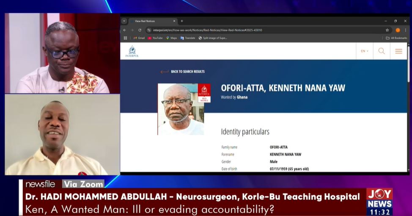This screenshot has height=216, width=412.
Task: Open a new tab with plus button
Action: (x=182, y=21)
